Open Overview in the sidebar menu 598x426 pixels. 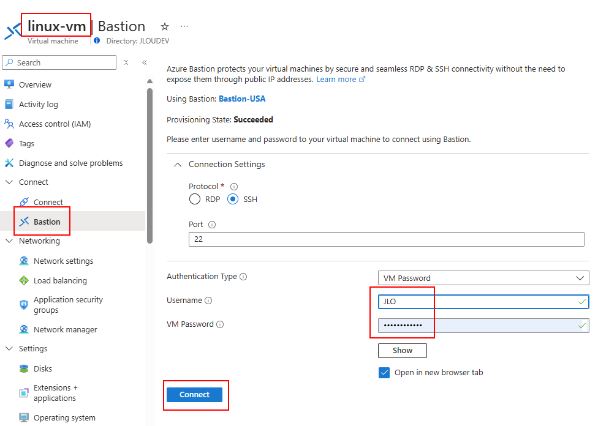click(x=35, y=84)
